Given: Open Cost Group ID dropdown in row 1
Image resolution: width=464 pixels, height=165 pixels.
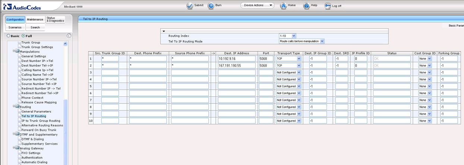Looking at the screenshot, I should pyautogui.click(x=425, y=59).
